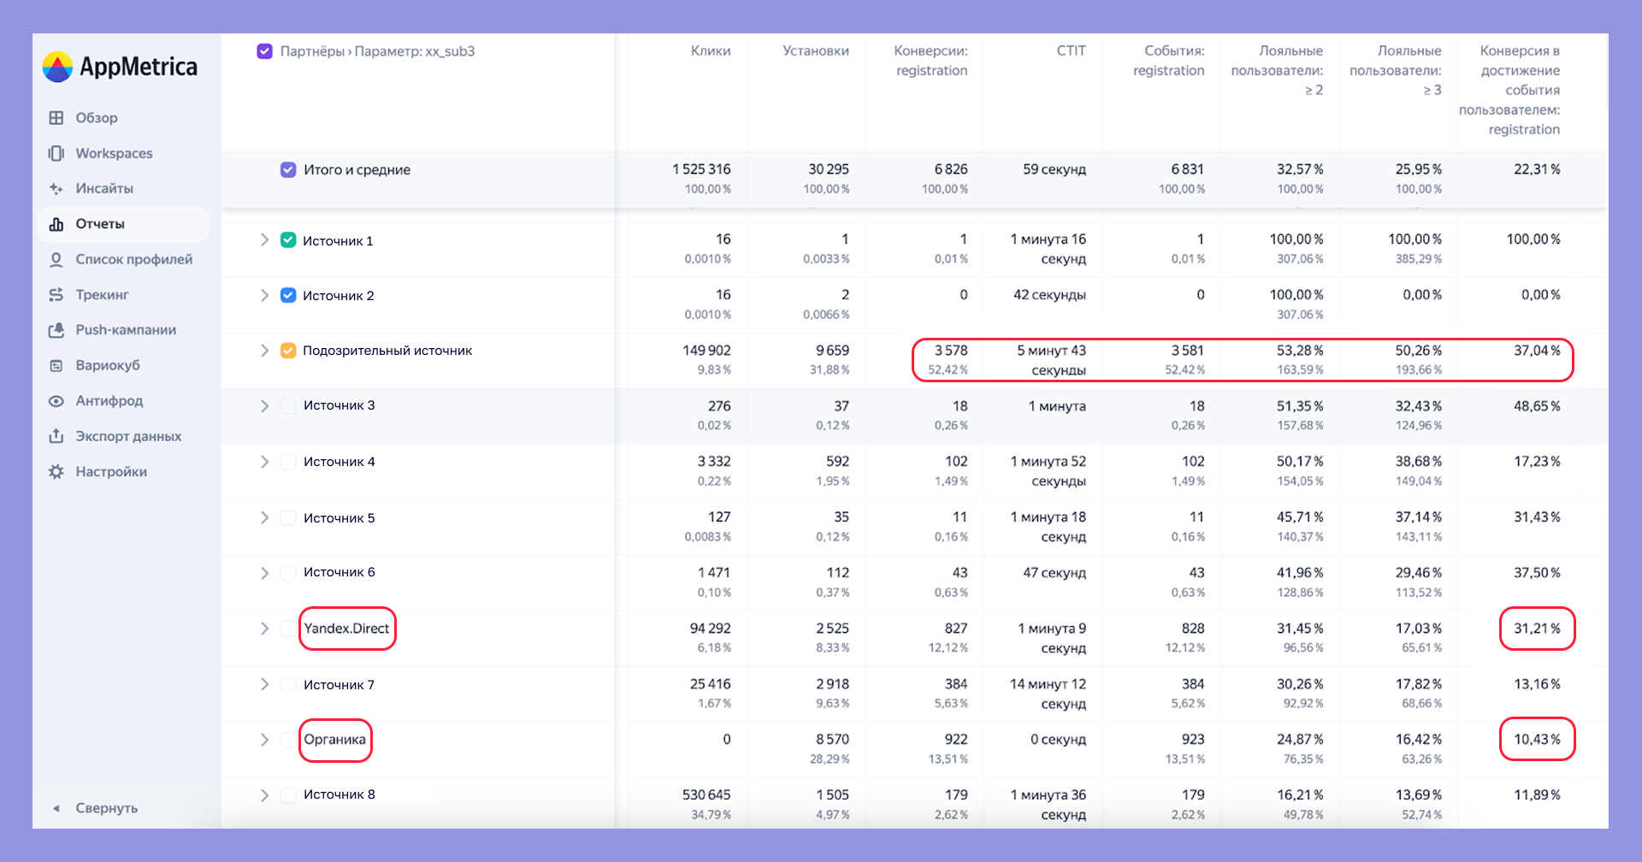Open the Трекинг section

(123, 294)
